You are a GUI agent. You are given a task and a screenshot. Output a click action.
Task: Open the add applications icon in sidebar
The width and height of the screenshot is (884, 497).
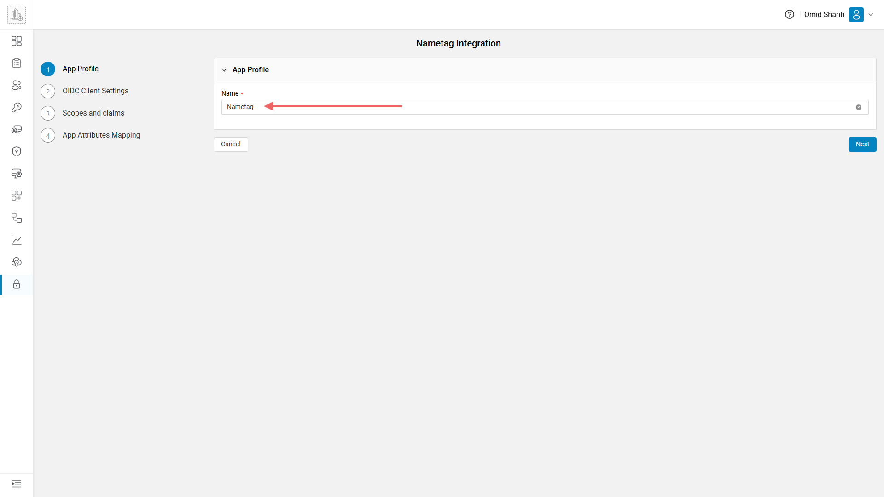point(17,196)
